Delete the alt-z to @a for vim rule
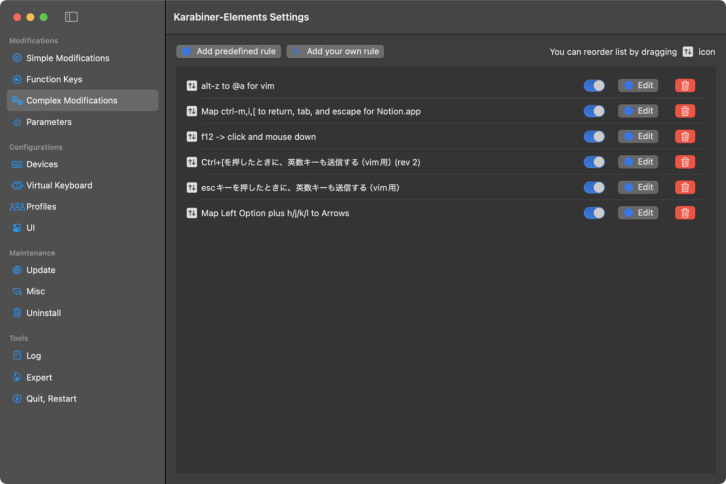This screenshot has width=726, height=484. 685,86
